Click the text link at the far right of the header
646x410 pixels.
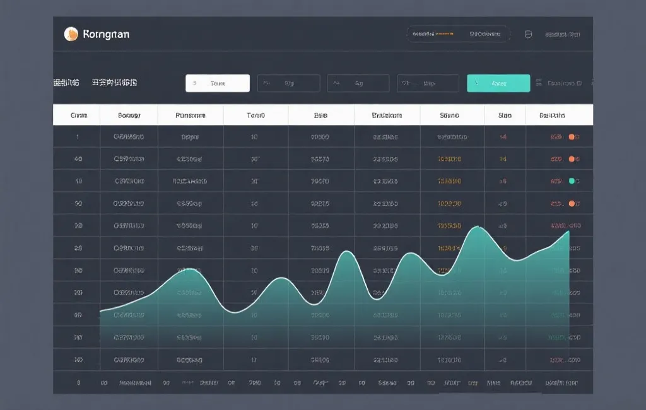tap(562, 34)
